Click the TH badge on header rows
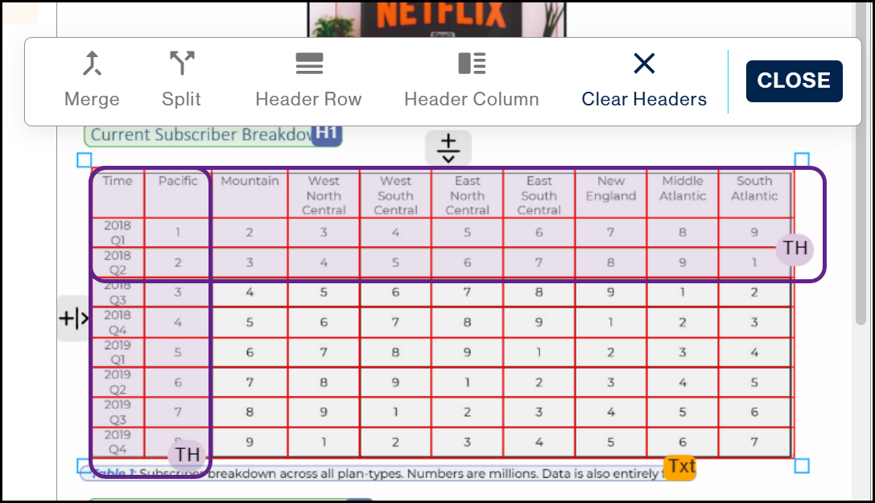Image resolution: width=875 pixels, height=503 pixels. (795, 248)
